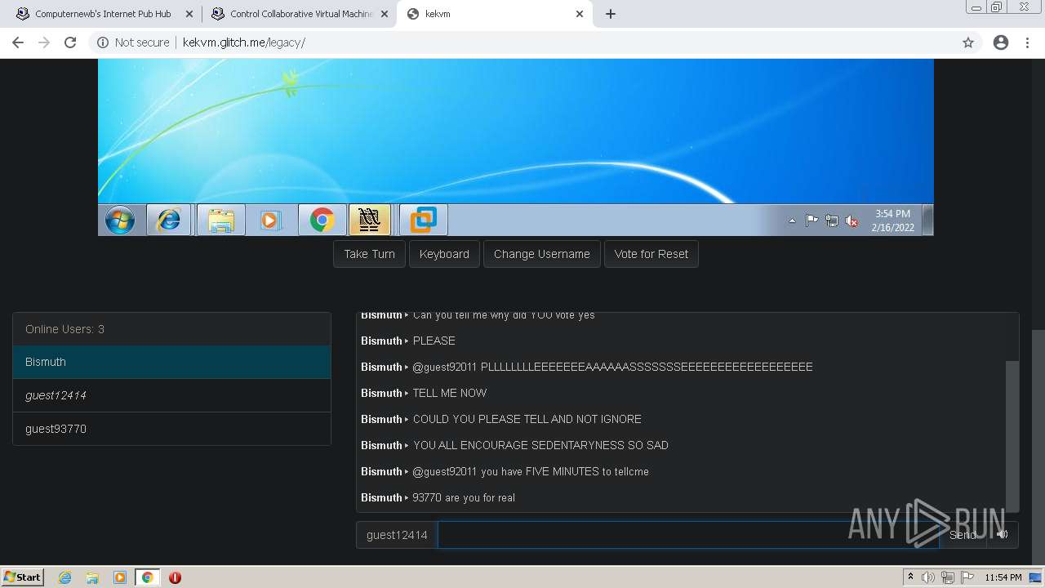This screenshot has height=588, width=1045.
Task: Open the network icon in VM tray
Action: click(831, 220)
